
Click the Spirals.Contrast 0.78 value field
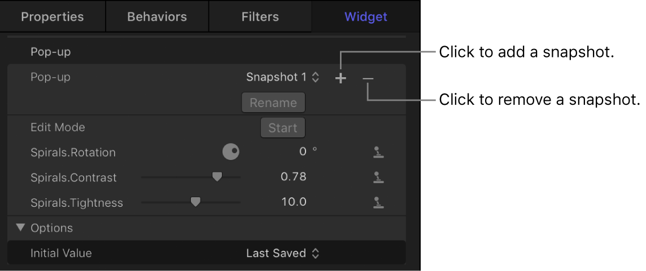pyautogui.click(x=294, y=177)
